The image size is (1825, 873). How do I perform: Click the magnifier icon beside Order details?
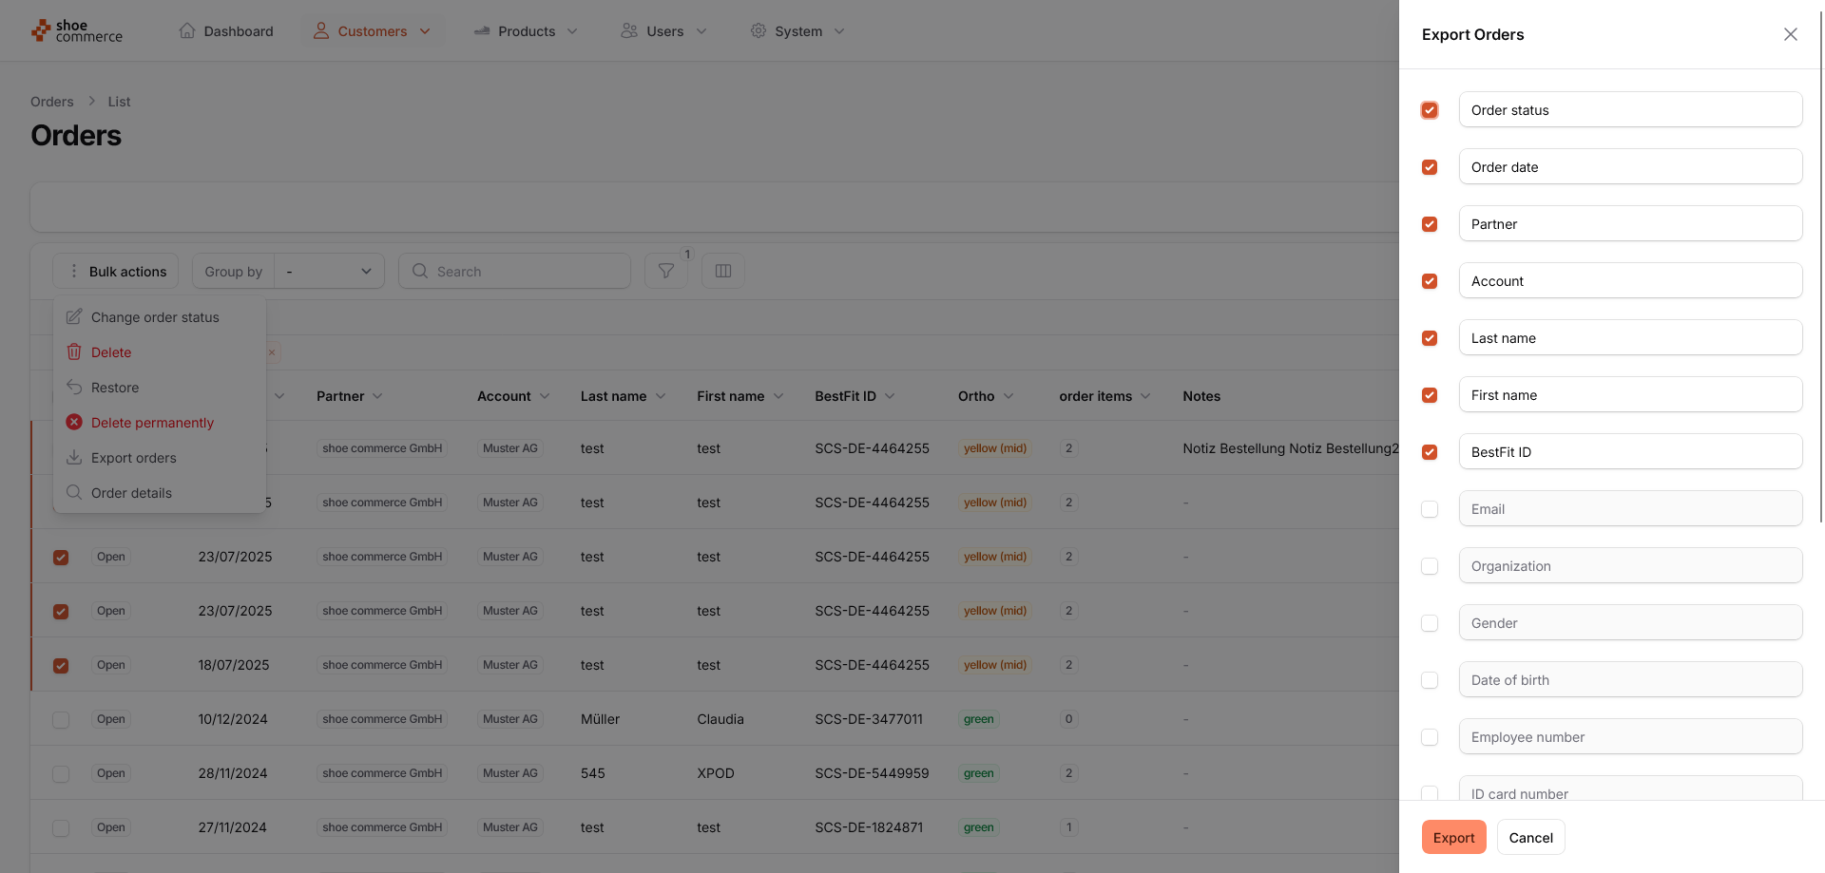(74, 493)
